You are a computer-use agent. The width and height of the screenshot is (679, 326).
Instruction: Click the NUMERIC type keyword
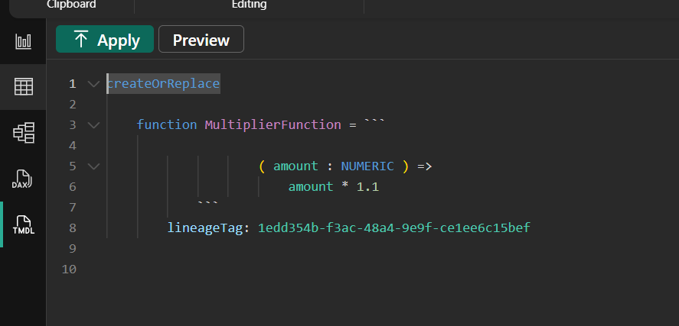(x=367, y=166)
